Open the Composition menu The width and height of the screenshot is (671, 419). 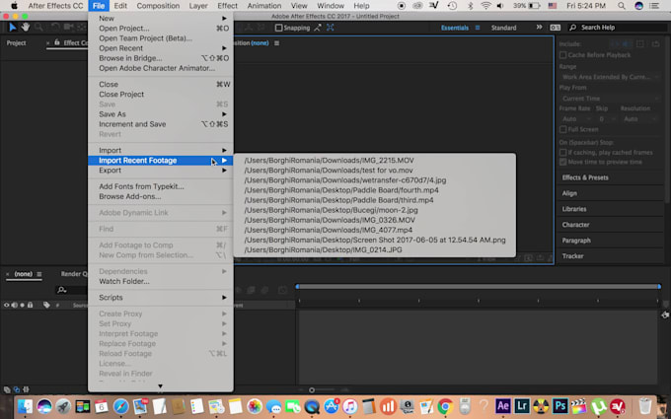158,6
